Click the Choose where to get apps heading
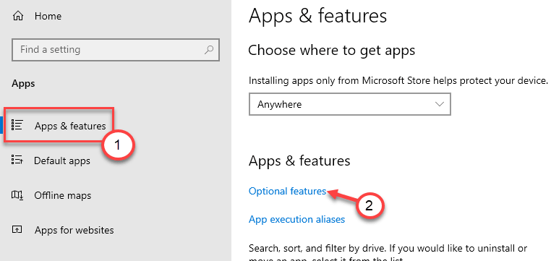The width and height of the screenshot is (551, 261). 332,50
